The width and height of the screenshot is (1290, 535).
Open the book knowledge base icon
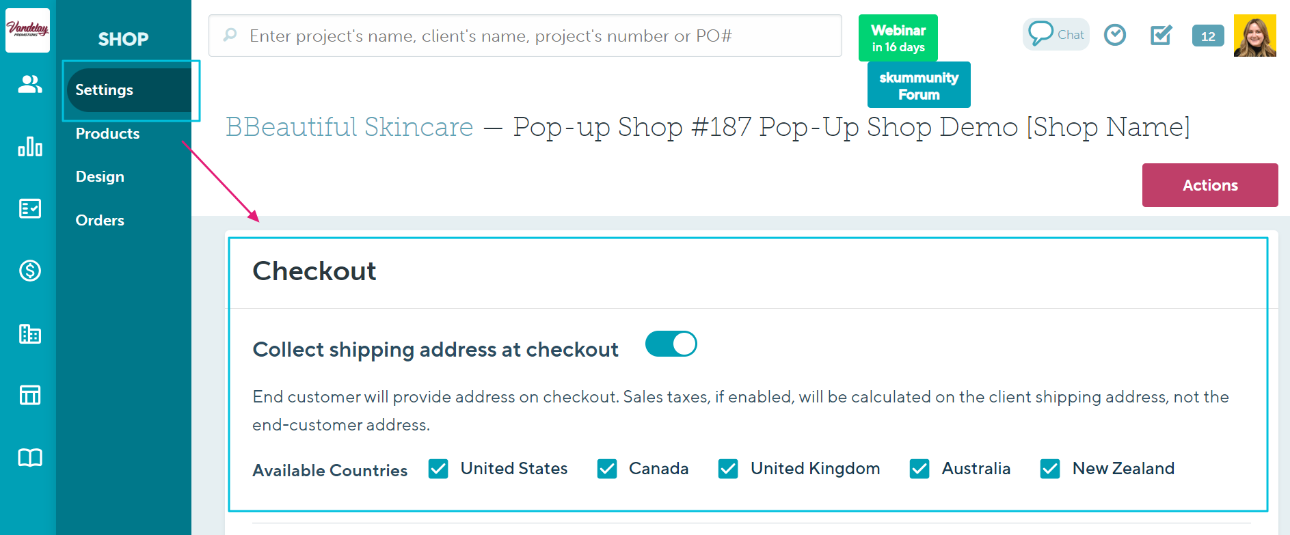(x=30, y=457)
